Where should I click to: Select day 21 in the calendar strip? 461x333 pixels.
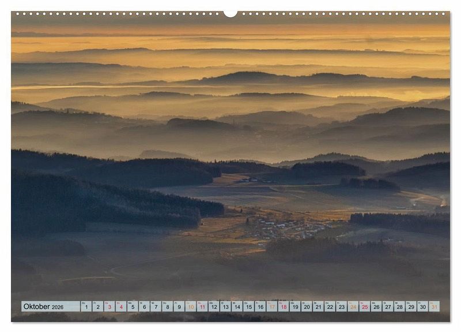319,306
